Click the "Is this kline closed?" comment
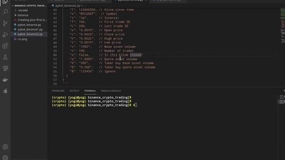285x160 pixels. pos(121,55)
